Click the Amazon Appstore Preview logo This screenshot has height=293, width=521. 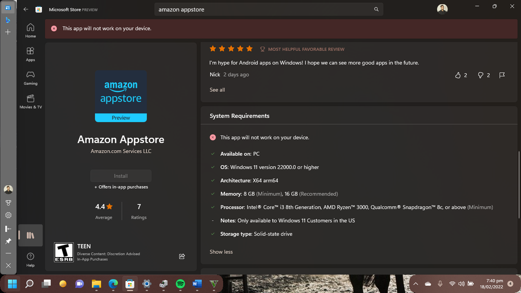tap(120, 96)
